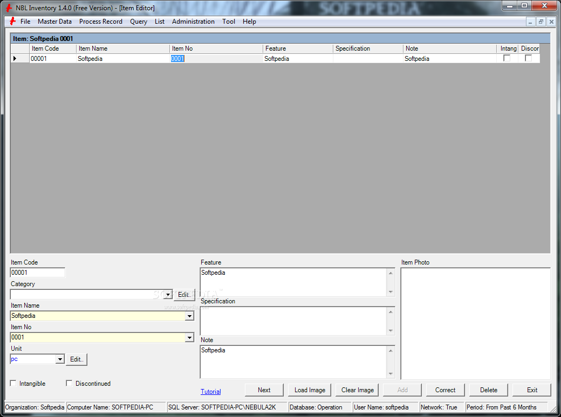Image resolution: width=561 pixels, height=417 pixels.
Task: Expand the Category dropdown
Action: [x=168, y=295]
